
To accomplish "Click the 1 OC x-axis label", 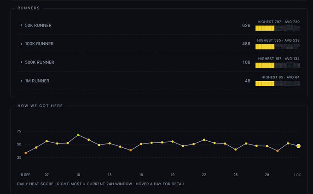I will (x=297, y=175).
